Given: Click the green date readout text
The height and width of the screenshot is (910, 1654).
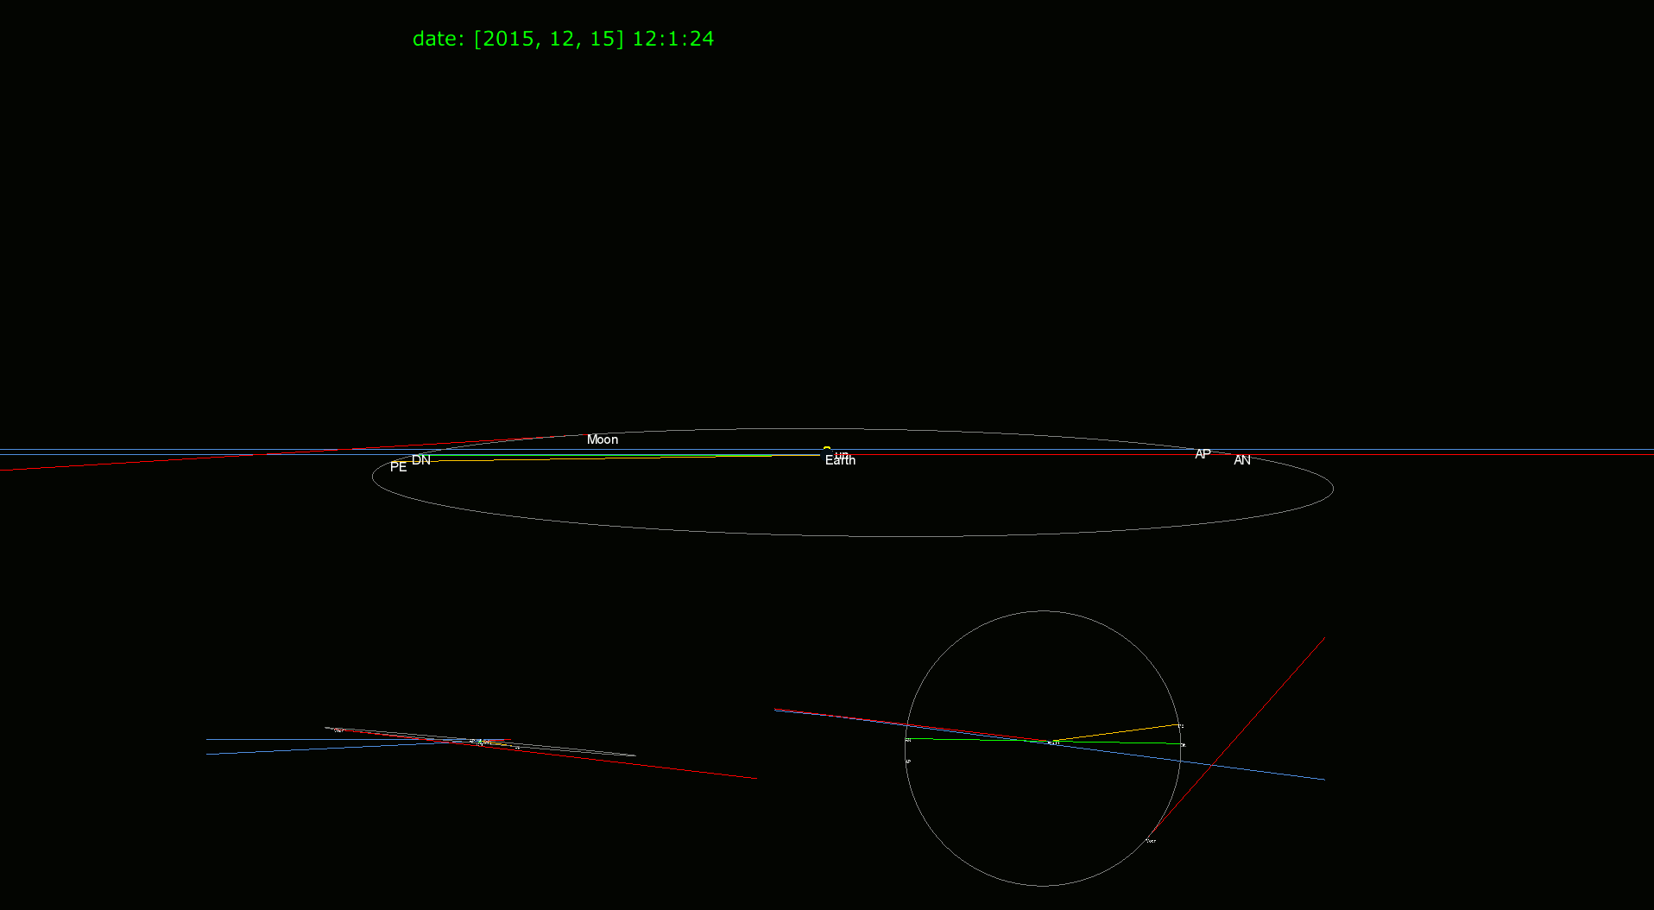Looking at the screenshot, I should click(x=563, y=39).
